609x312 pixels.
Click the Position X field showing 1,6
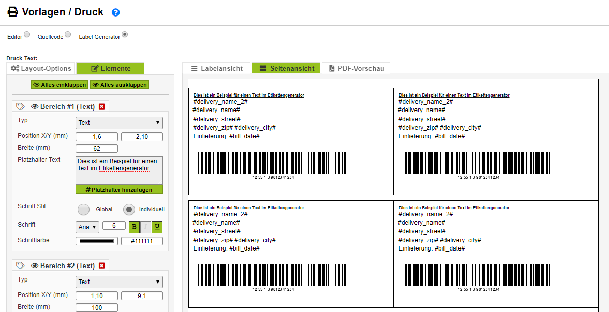97,137
